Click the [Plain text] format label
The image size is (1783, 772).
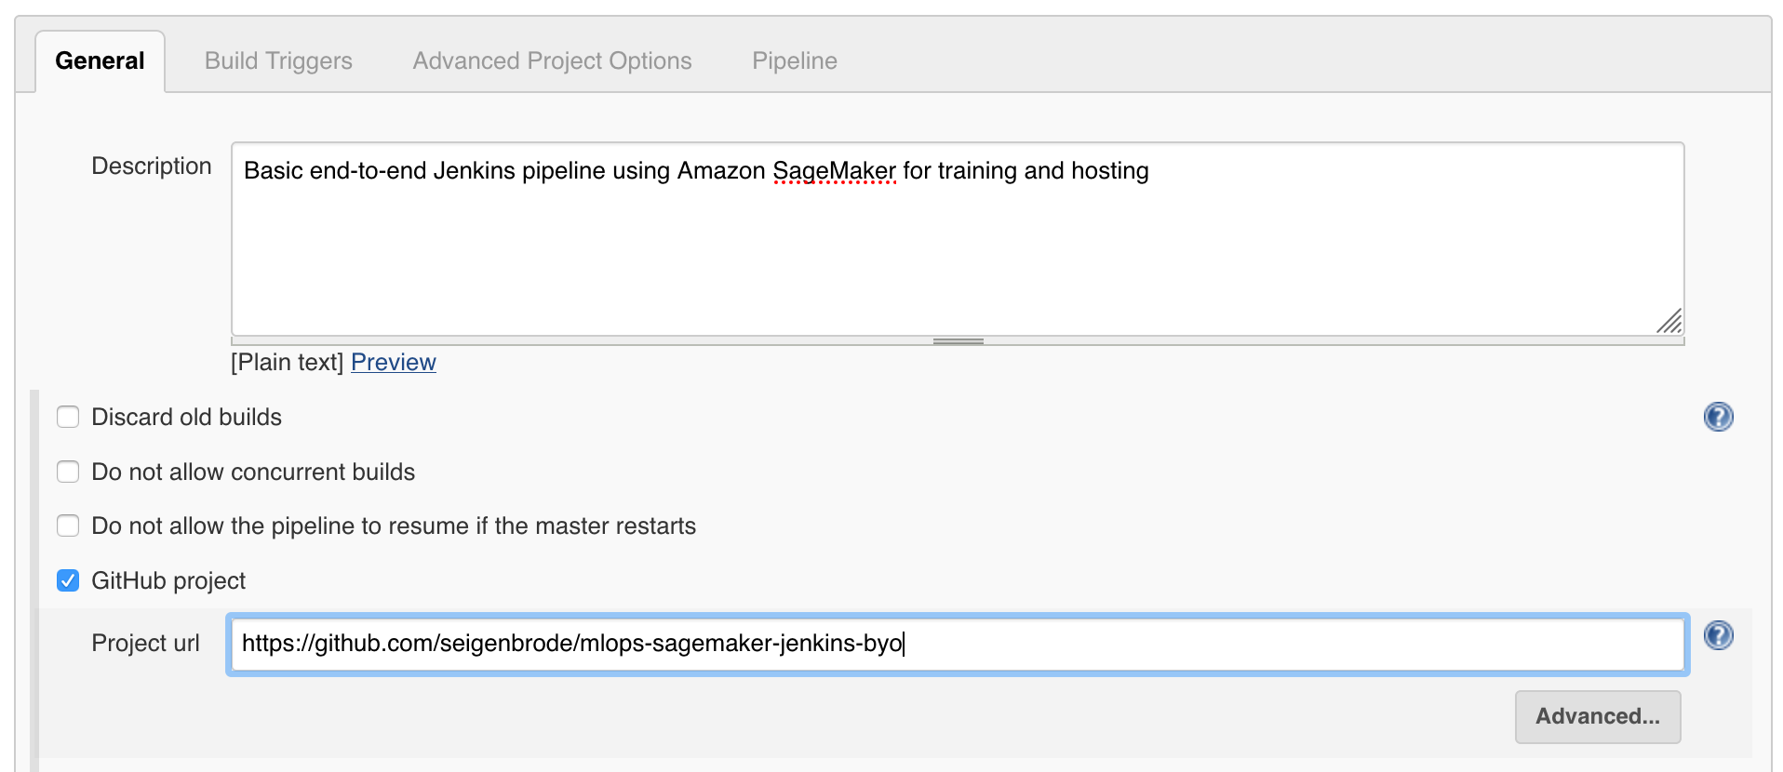(x=288, y=362)
